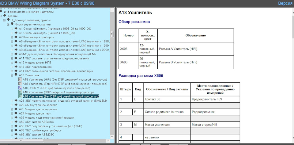Select A3 LCM (начиная с 1998_ entry
294x145 pixels.
pos(64,42)
